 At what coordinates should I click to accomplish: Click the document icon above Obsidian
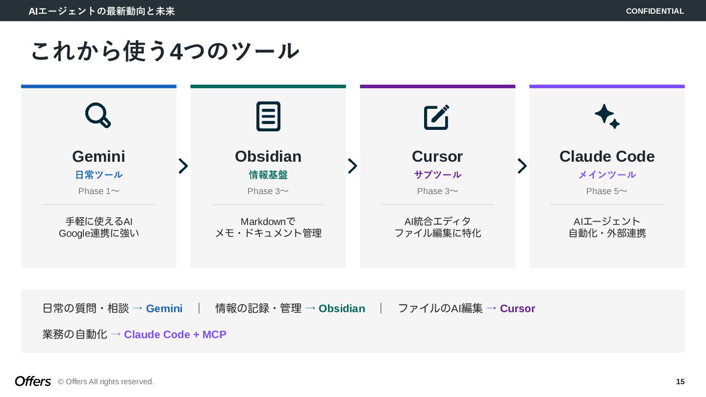[x=268, y=116]
